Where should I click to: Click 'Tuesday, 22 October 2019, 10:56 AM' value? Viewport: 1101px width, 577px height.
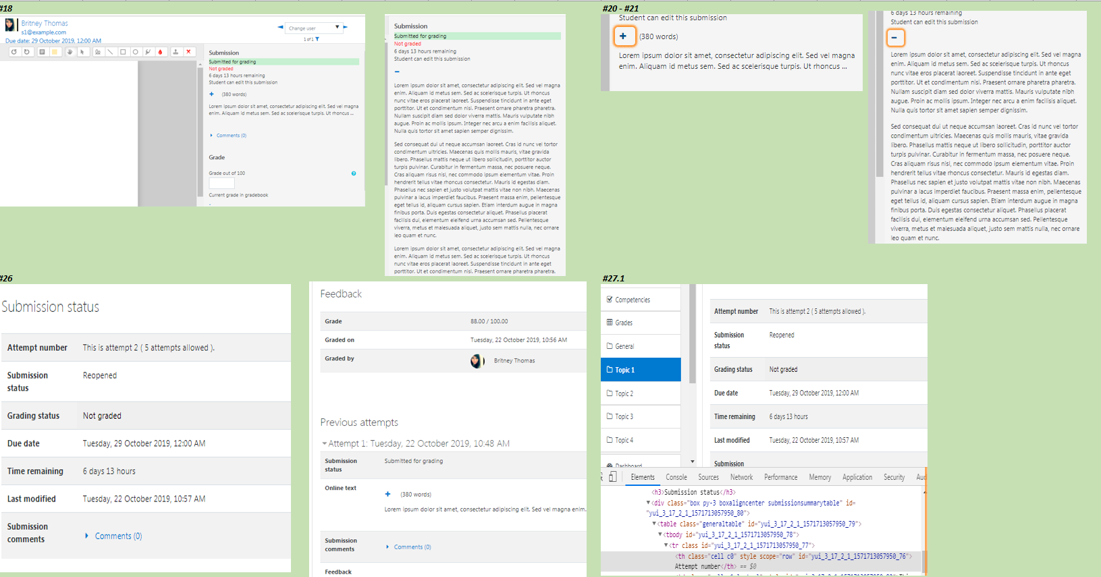518,340
